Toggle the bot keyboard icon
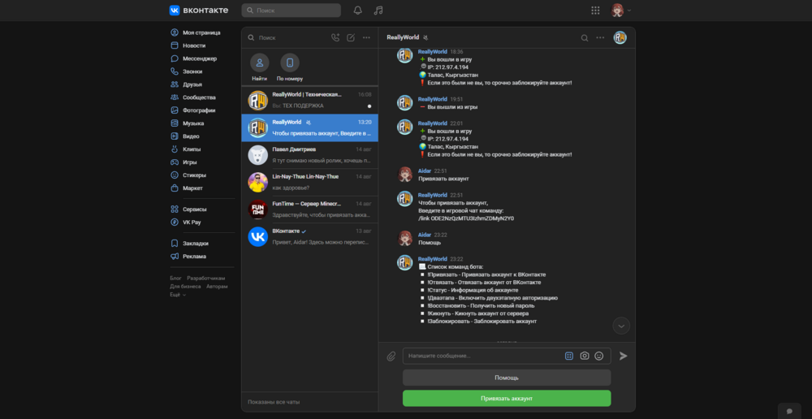 click(x=569, y=356)
